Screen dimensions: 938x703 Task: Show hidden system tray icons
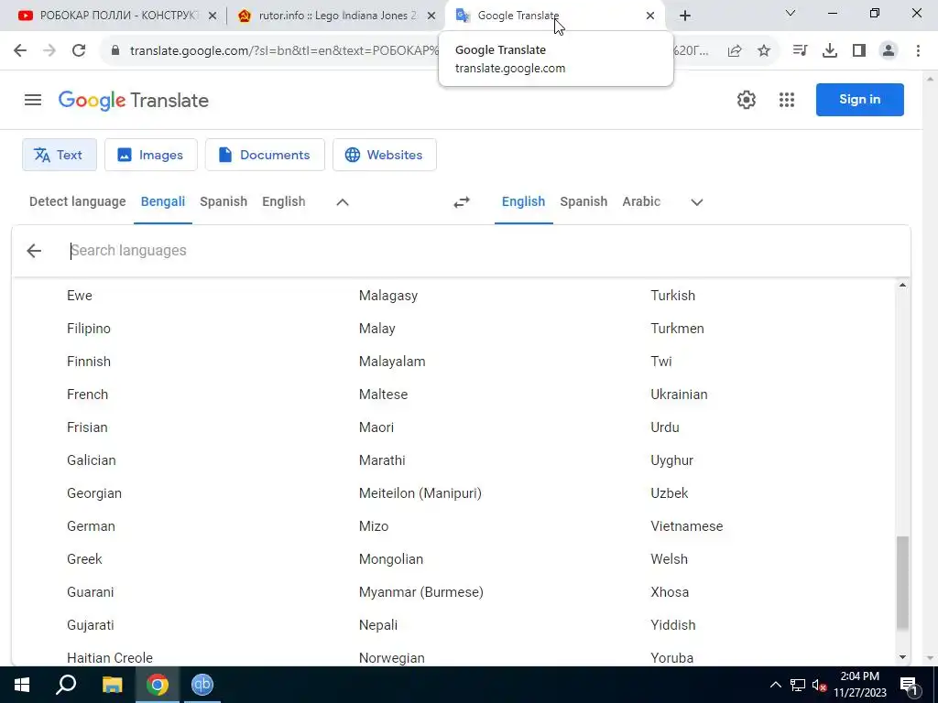click(x=775, y=685)
